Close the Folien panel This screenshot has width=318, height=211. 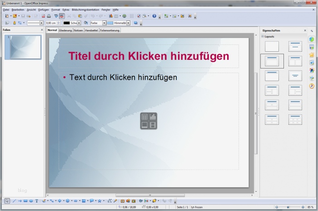tap(42, 30)
